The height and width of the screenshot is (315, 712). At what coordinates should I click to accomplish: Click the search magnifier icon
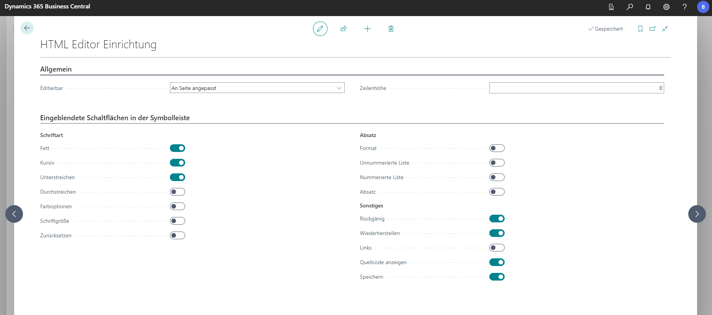(630, 7)
